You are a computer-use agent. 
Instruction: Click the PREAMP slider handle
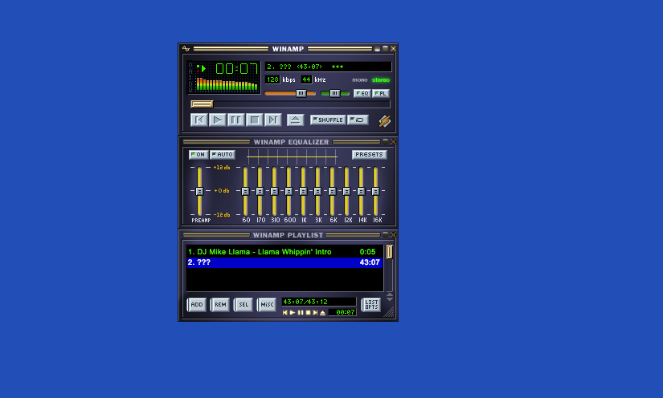[x=199, y=191]
